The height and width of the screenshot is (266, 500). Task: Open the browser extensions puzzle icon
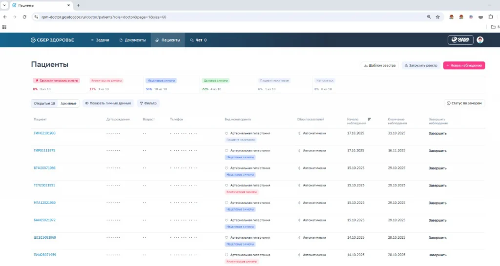click(491, 17)
